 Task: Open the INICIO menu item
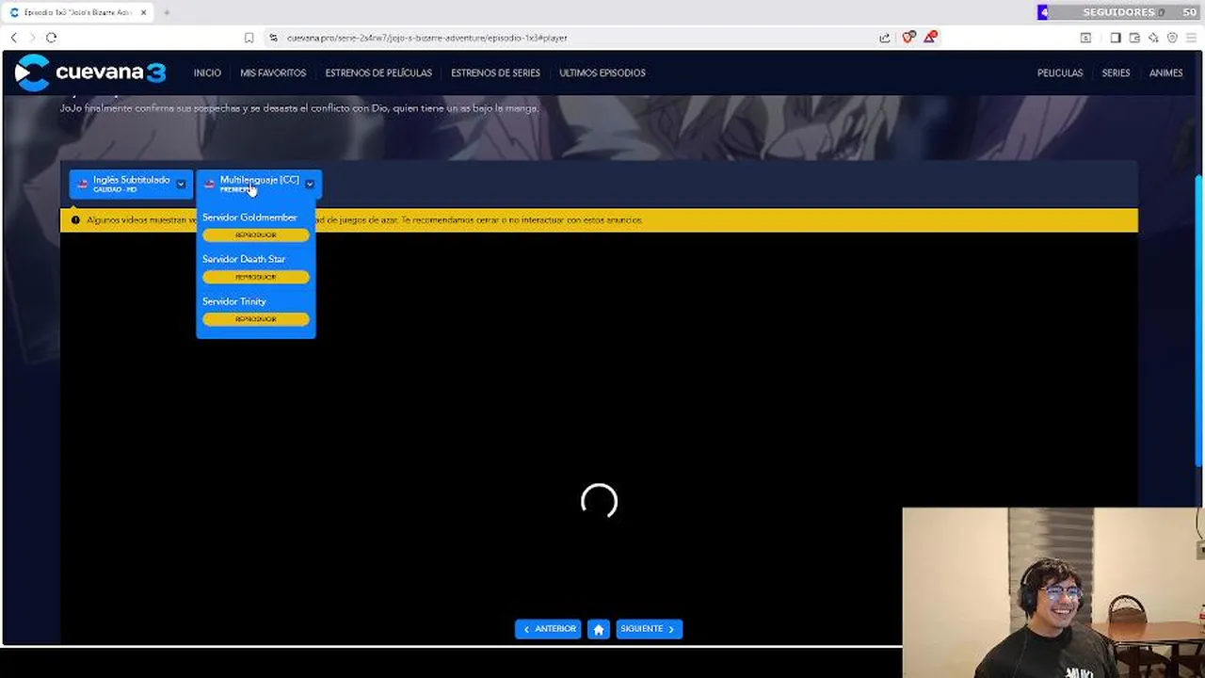207,73
